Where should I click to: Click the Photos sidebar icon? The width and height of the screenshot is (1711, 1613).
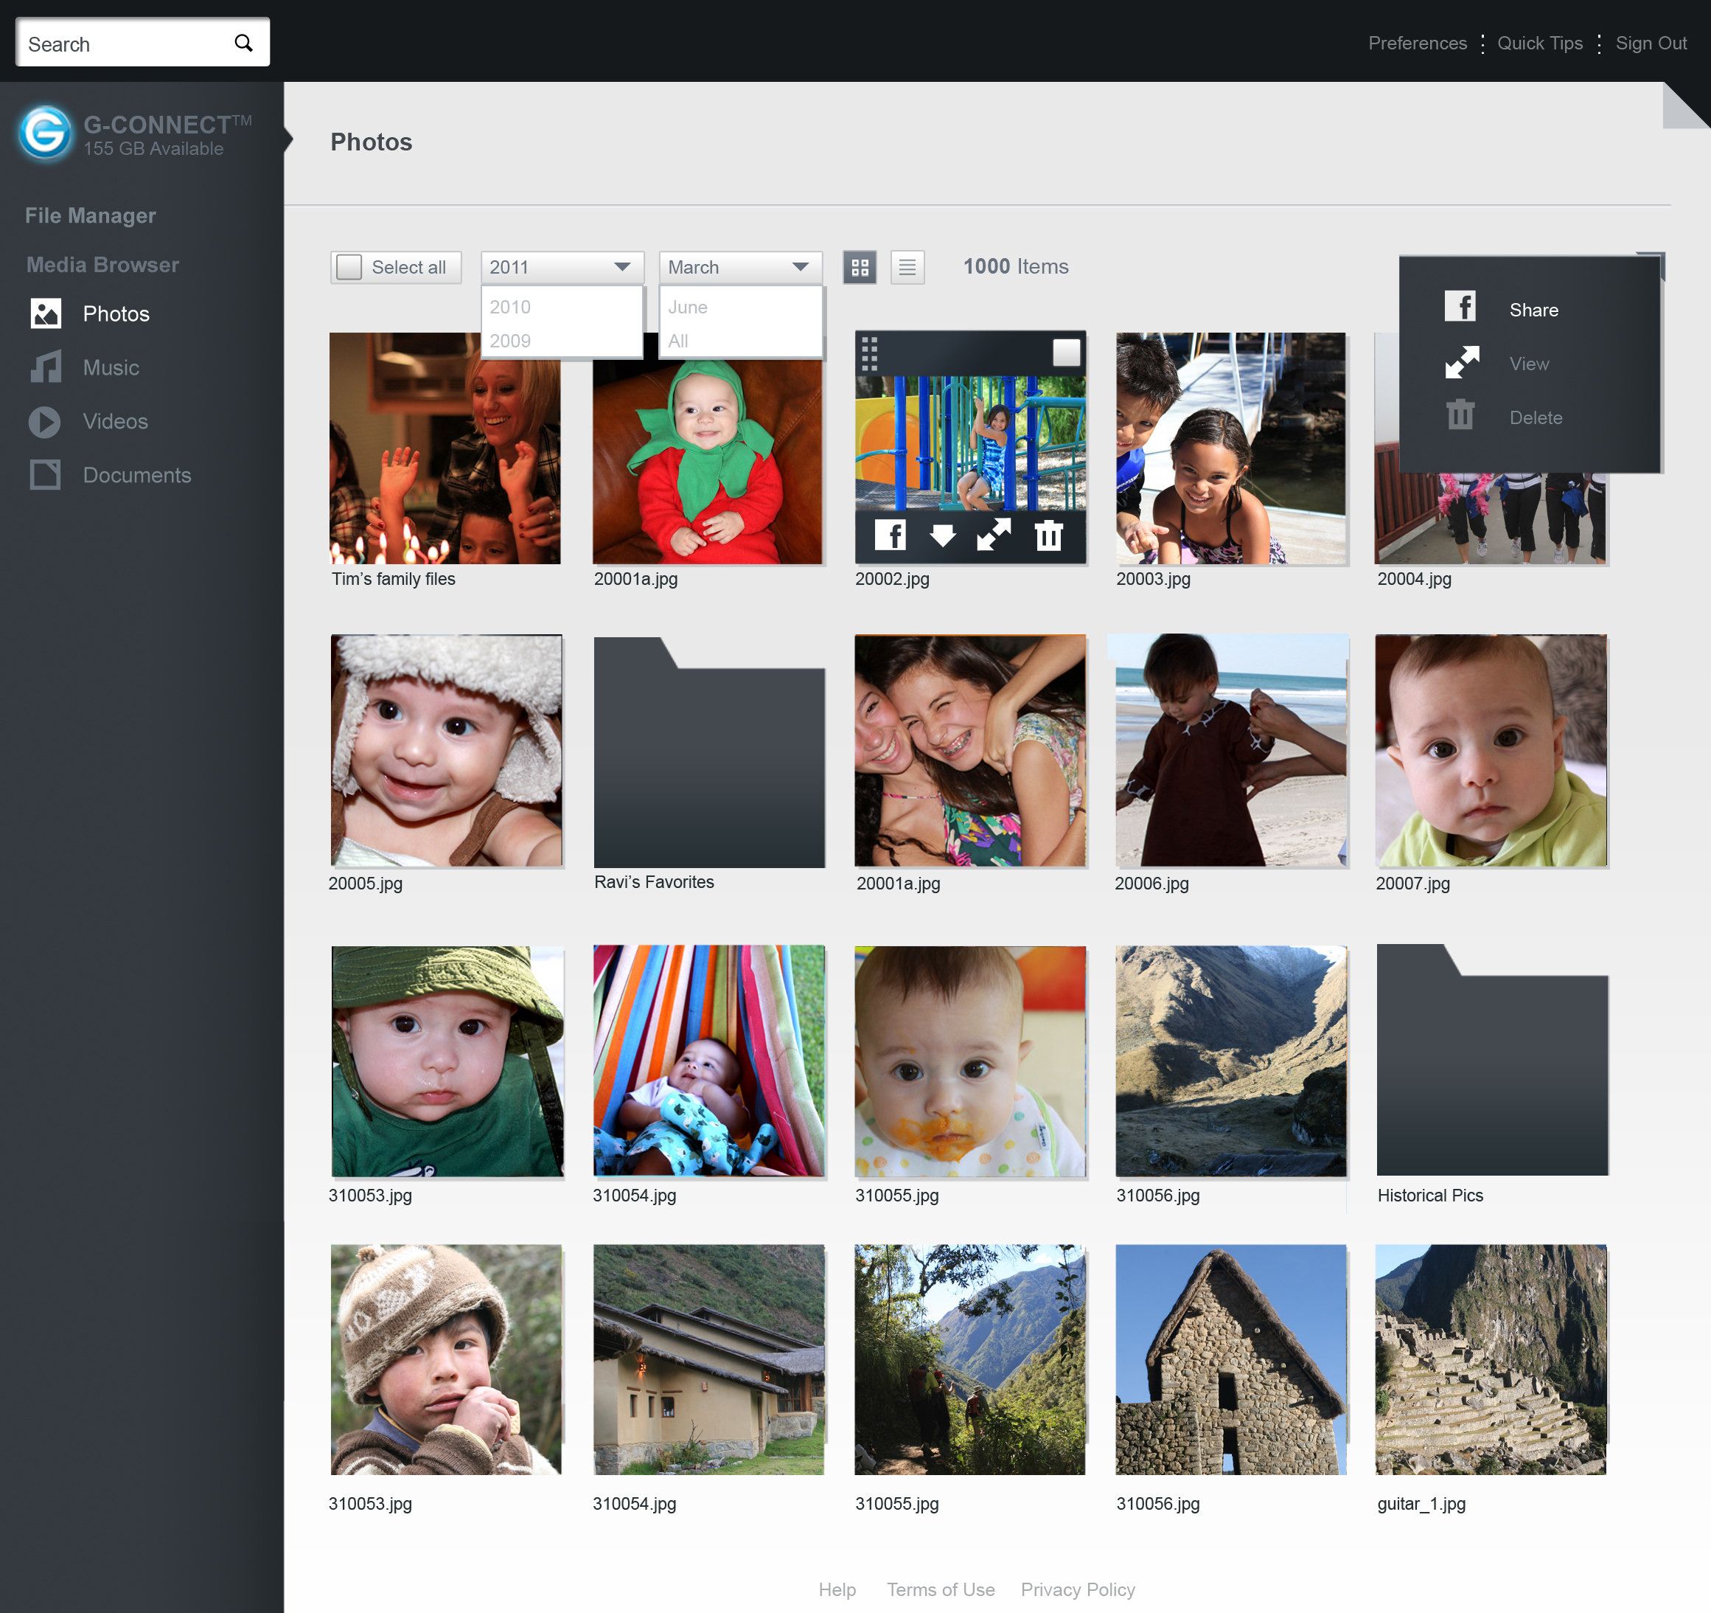[x=46, y=313]
